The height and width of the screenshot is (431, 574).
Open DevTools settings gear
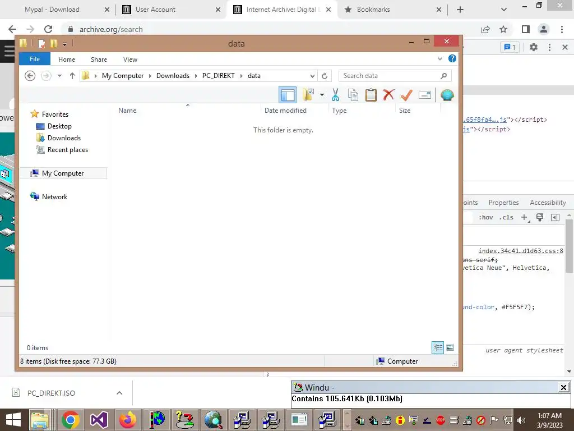coord(534,47)
